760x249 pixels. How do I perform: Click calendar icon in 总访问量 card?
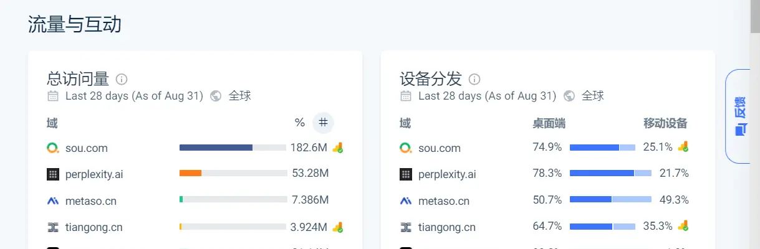pos(53,96)
